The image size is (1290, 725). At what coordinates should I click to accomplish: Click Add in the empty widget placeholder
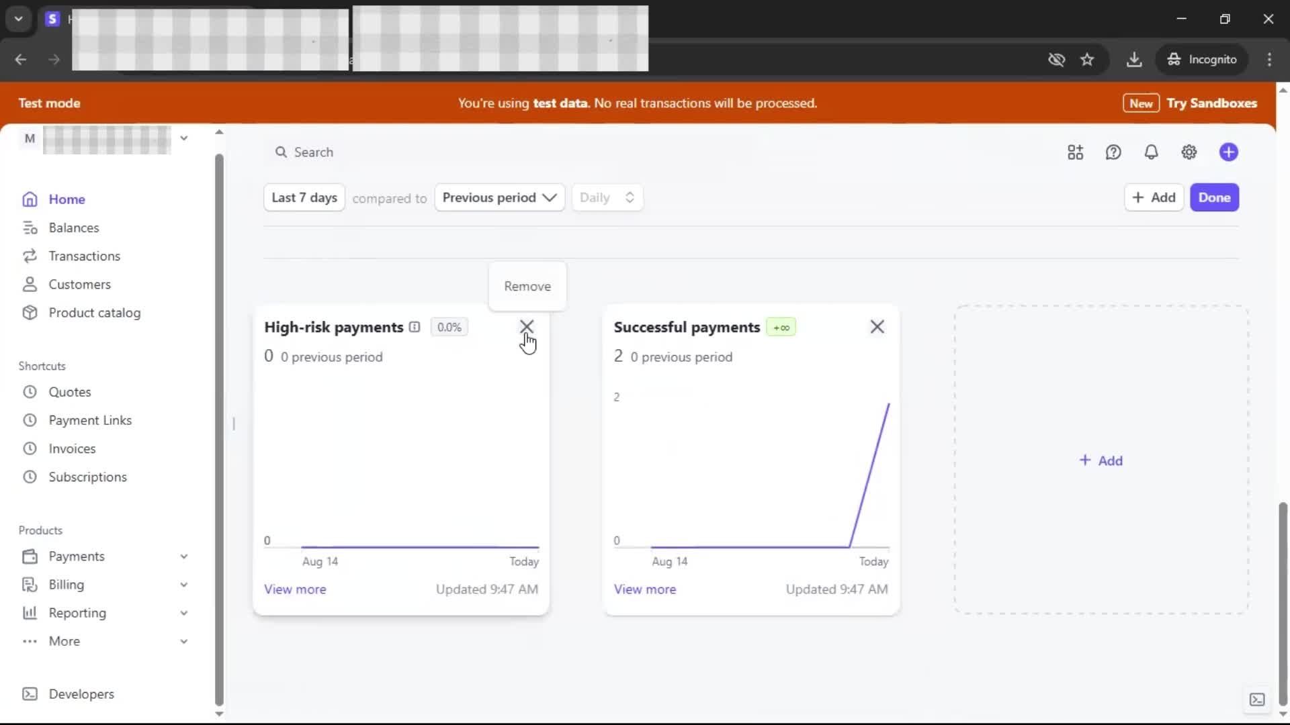pyautogui.click(x=1101, y=461)
